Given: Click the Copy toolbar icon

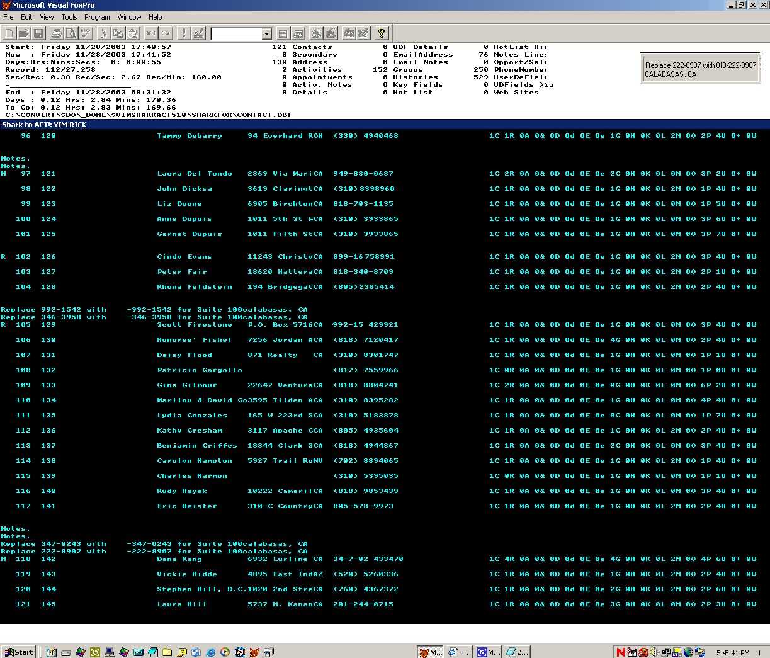Looking at the screenshot, I should (x=118, y=33).
